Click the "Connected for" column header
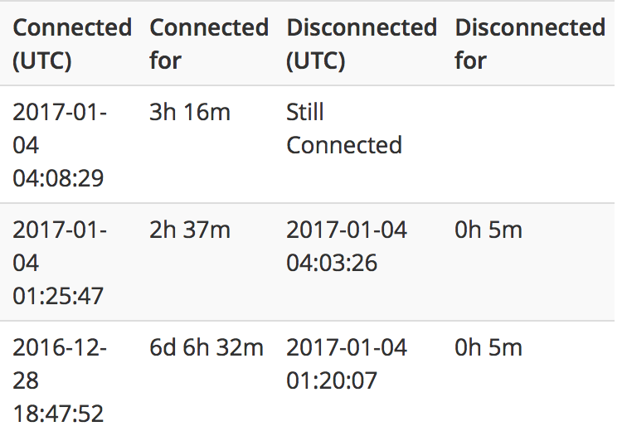 point(208,43)
